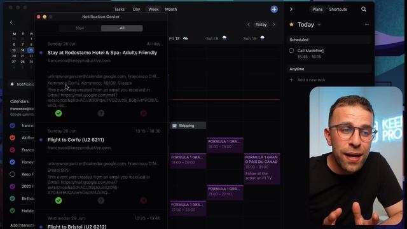Select the Fri 17 day header
Viewport: 407px width, 229px height.
(x=174, y=39)
